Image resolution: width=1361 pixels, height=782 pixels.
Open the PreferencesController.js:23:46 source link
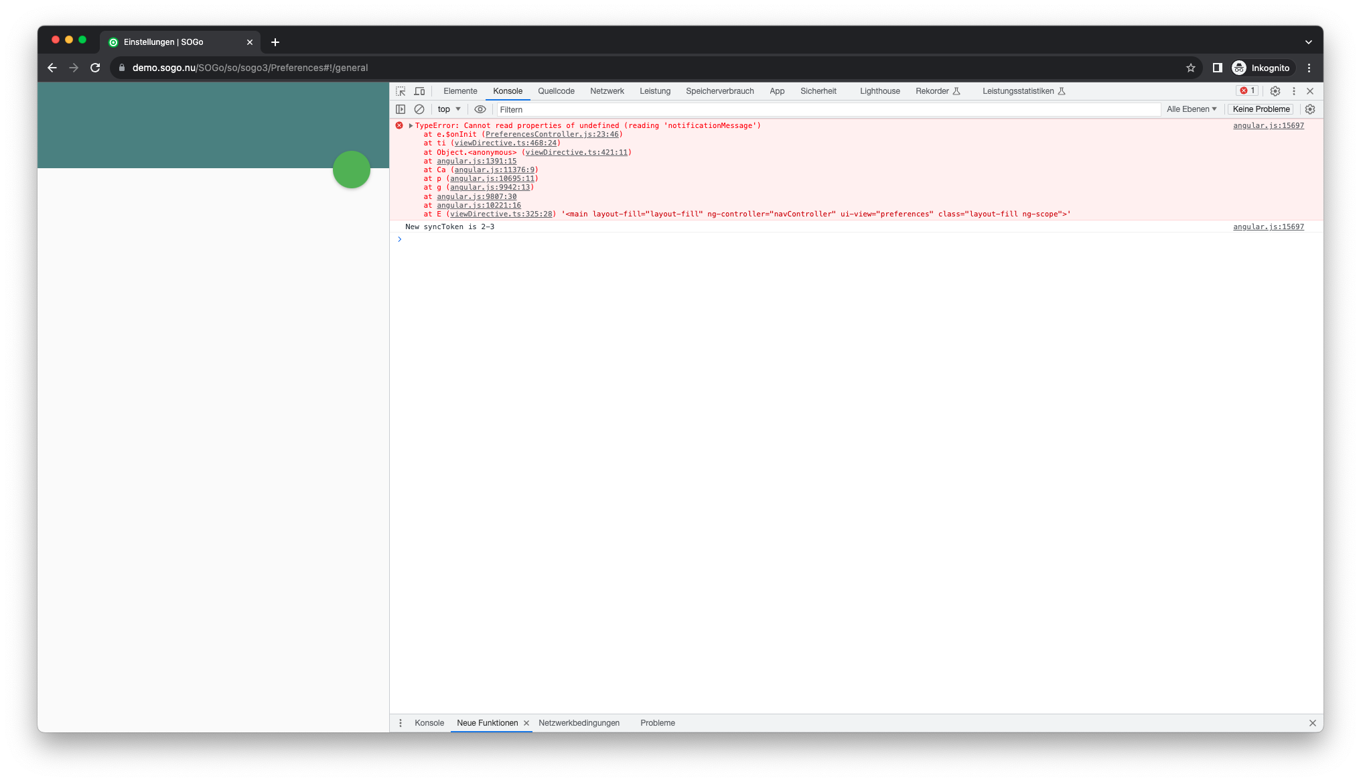point(552,135)
